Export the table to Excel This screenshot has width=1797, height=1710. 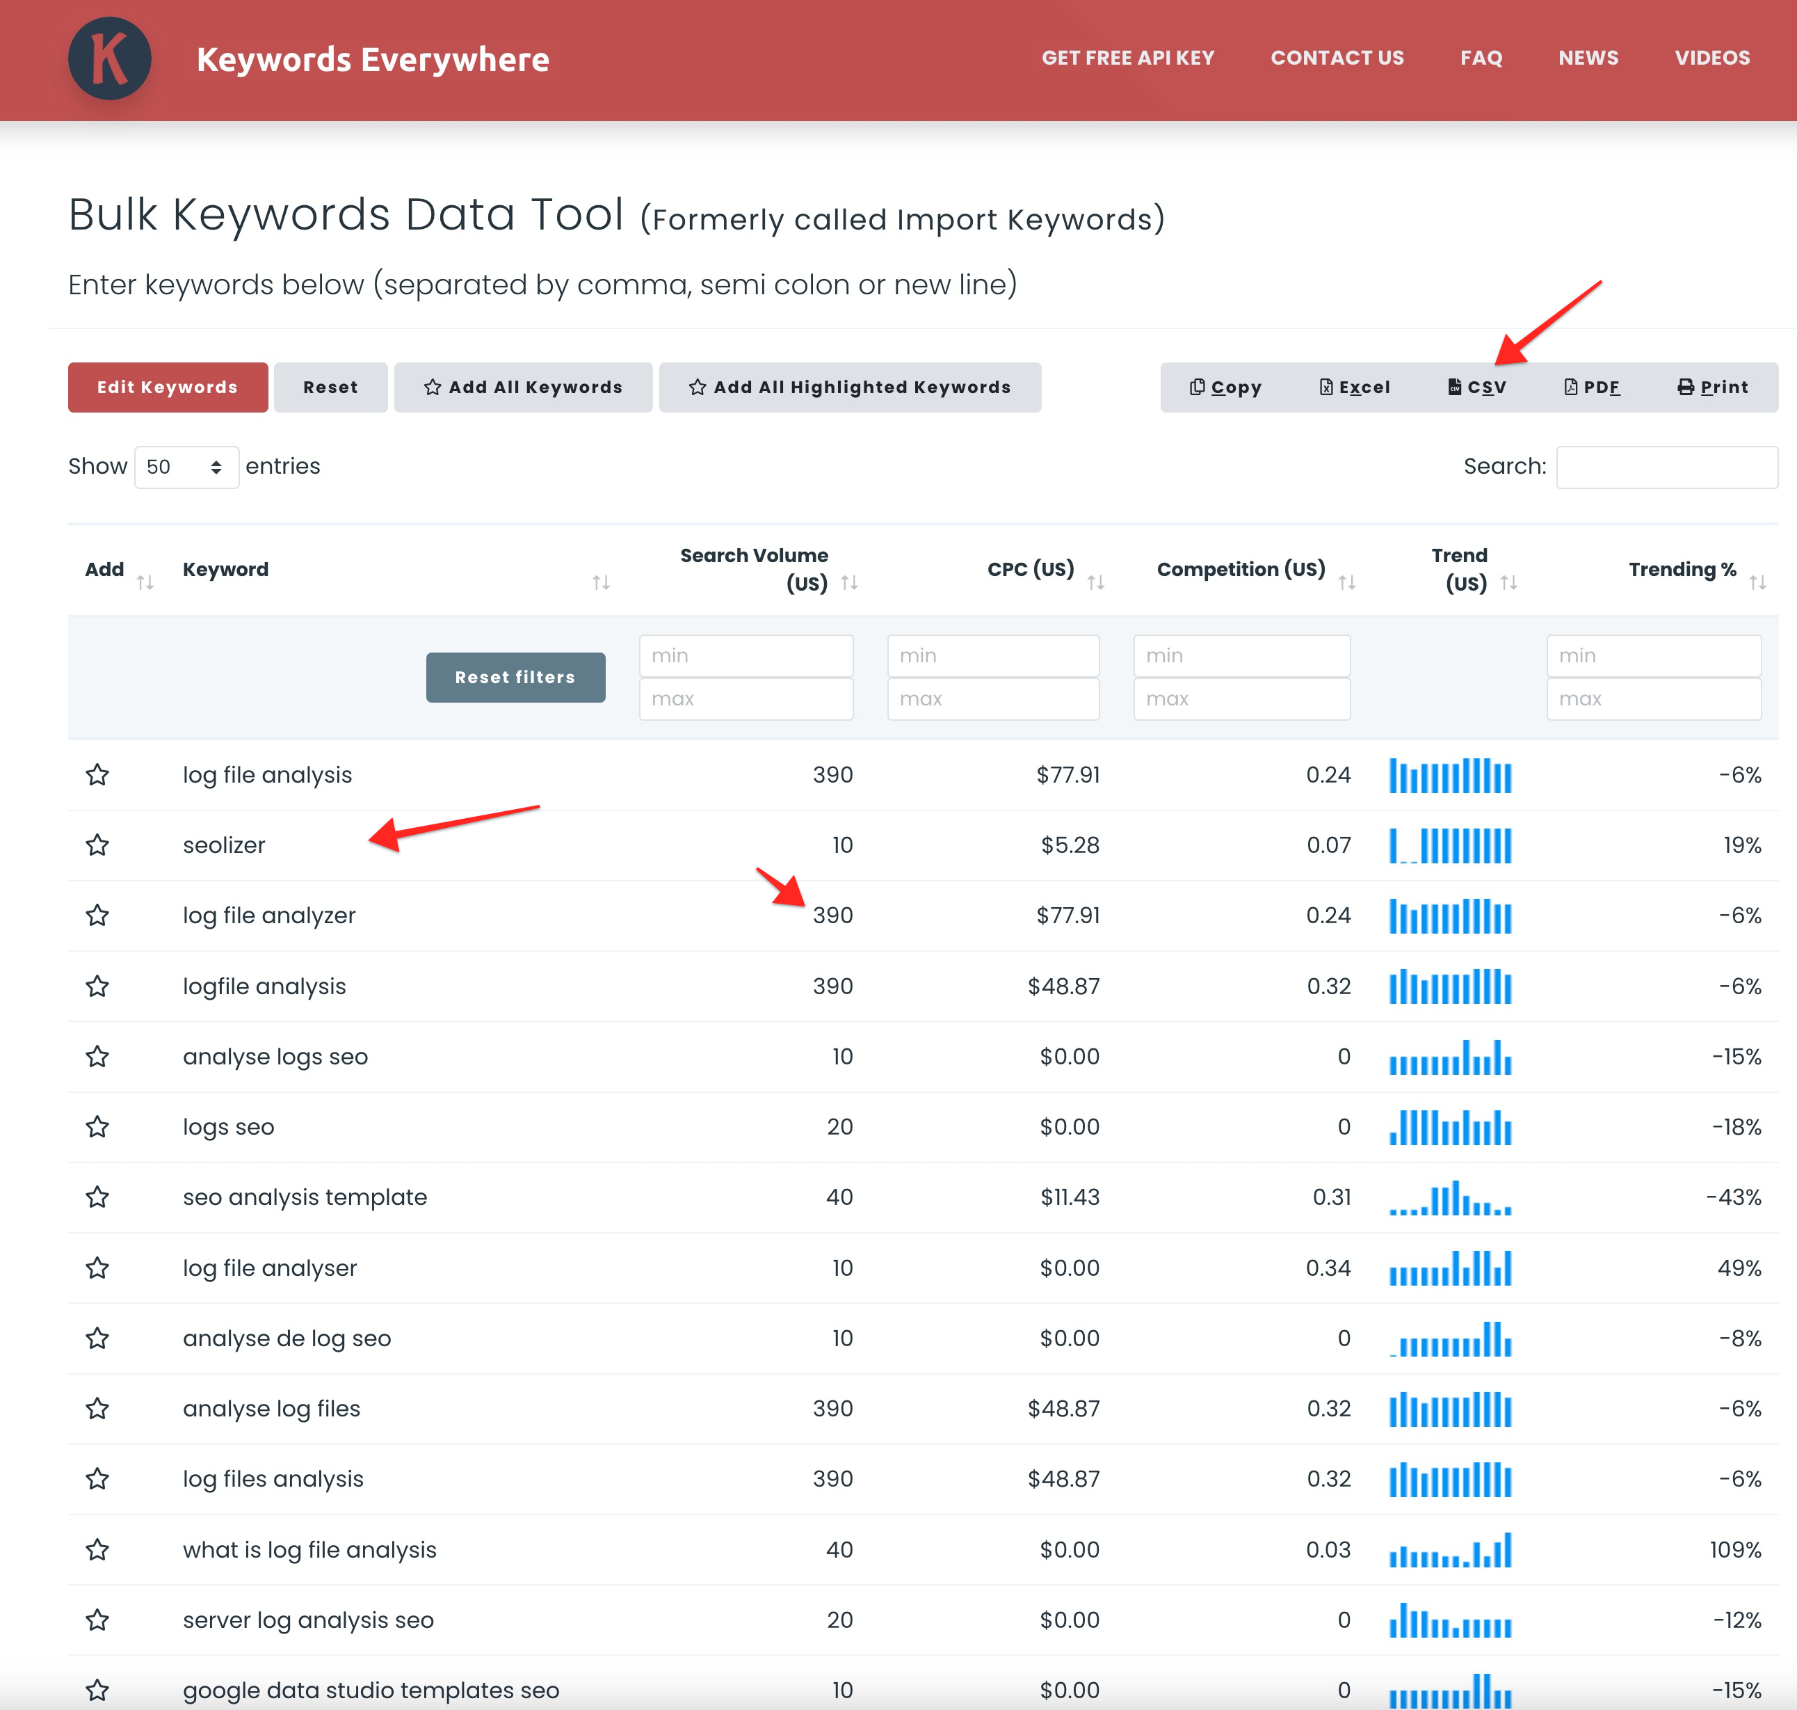point(1354,387)
